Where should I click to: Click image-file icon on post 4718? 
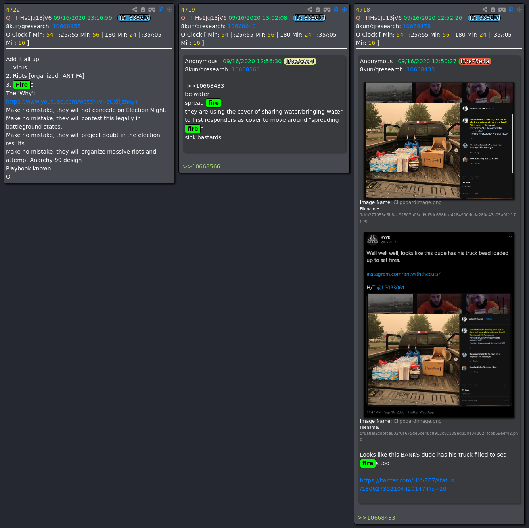[x=511, y=10]
